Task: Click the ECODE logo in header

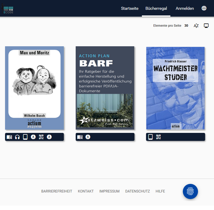Action: pos(7,9)
